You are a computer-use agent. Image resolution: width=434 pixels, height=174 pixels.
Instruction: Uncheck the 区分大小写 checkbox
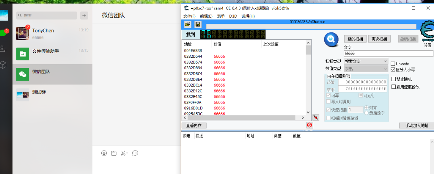[x=393, y=69]
